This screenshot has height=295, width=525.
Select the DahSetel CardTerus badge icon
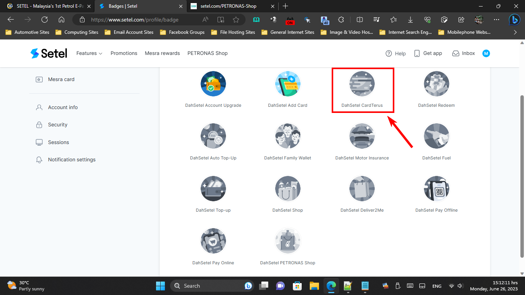pyautogui.click(x=362, y=84)
